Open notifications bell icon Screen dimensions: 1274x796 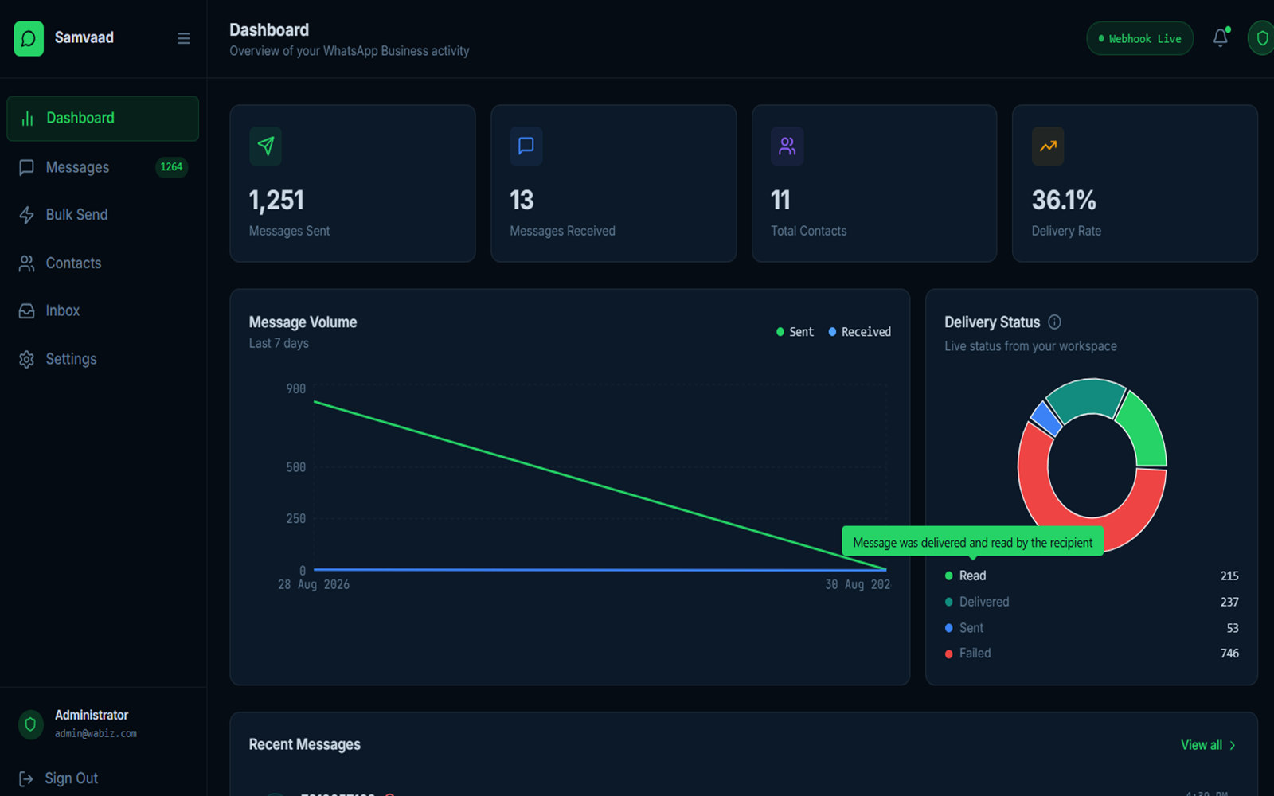tap(1220, 38)
